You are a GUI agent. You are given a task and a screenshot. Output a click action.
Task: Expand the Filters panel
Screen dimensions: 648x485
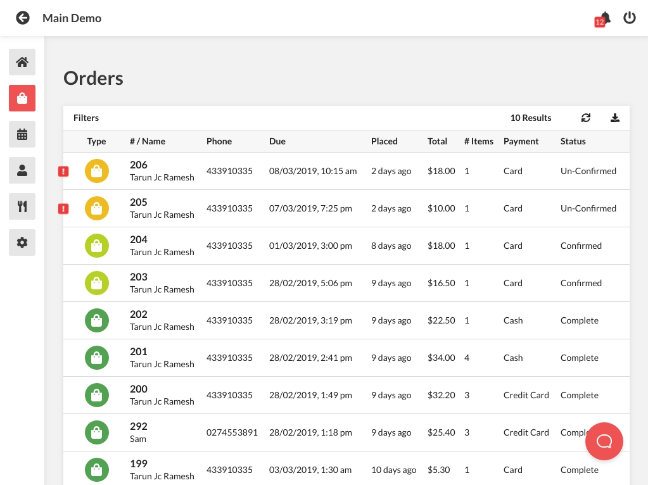pos(86,118)
